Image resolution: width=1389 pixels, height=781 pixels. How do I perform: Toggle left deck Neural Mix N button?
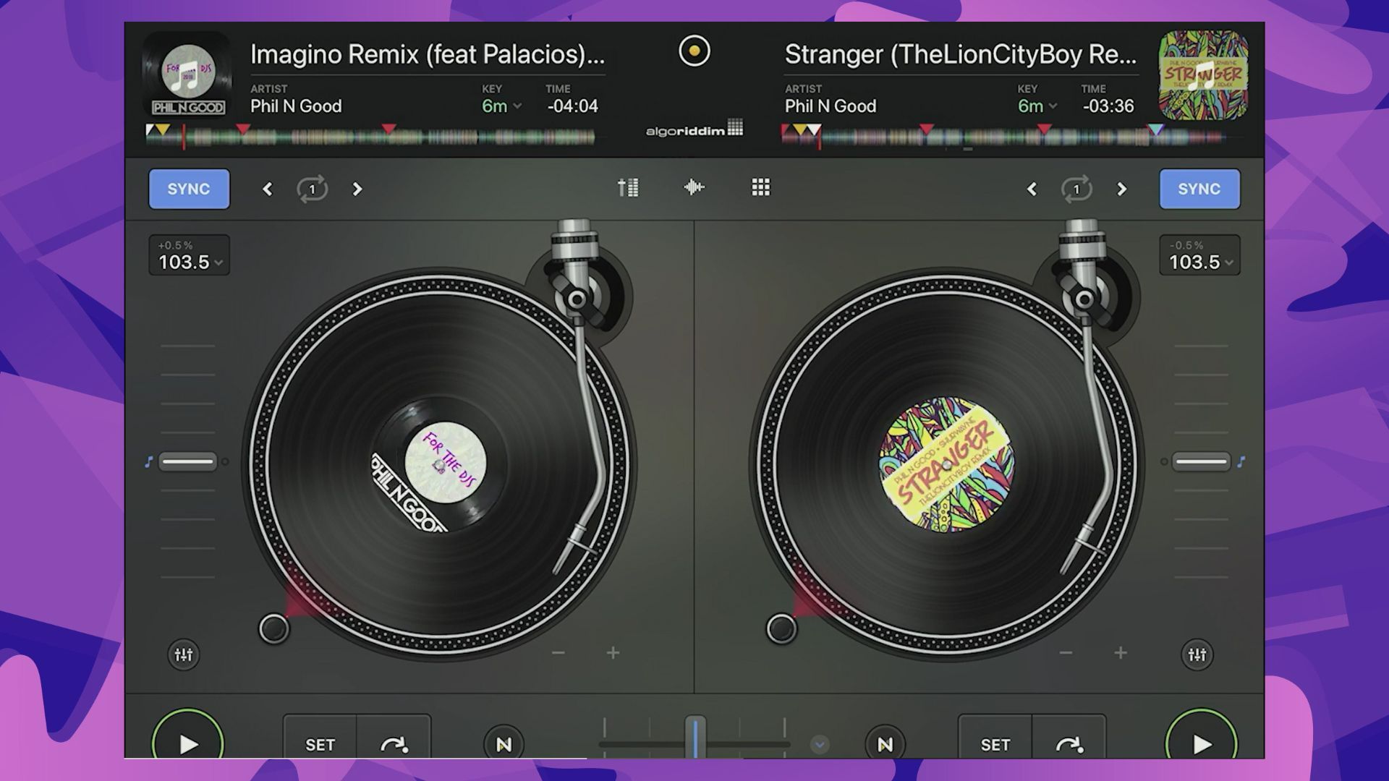pos(504,744)
